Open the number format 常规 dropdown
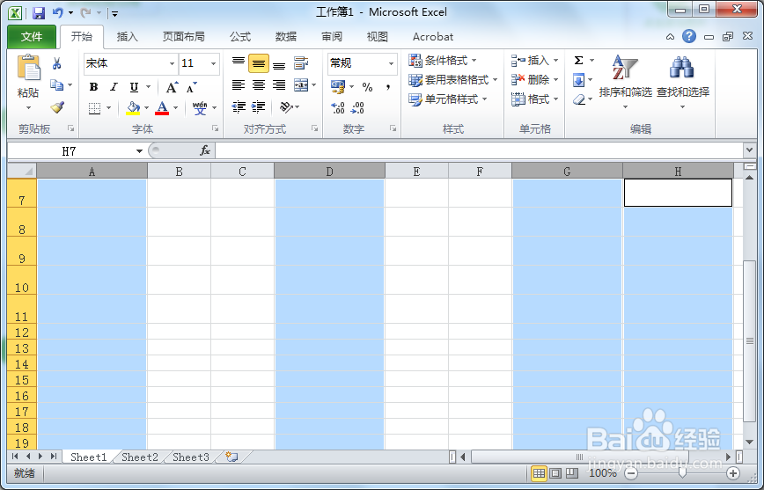The image size is (764, 490). (392, 64)
